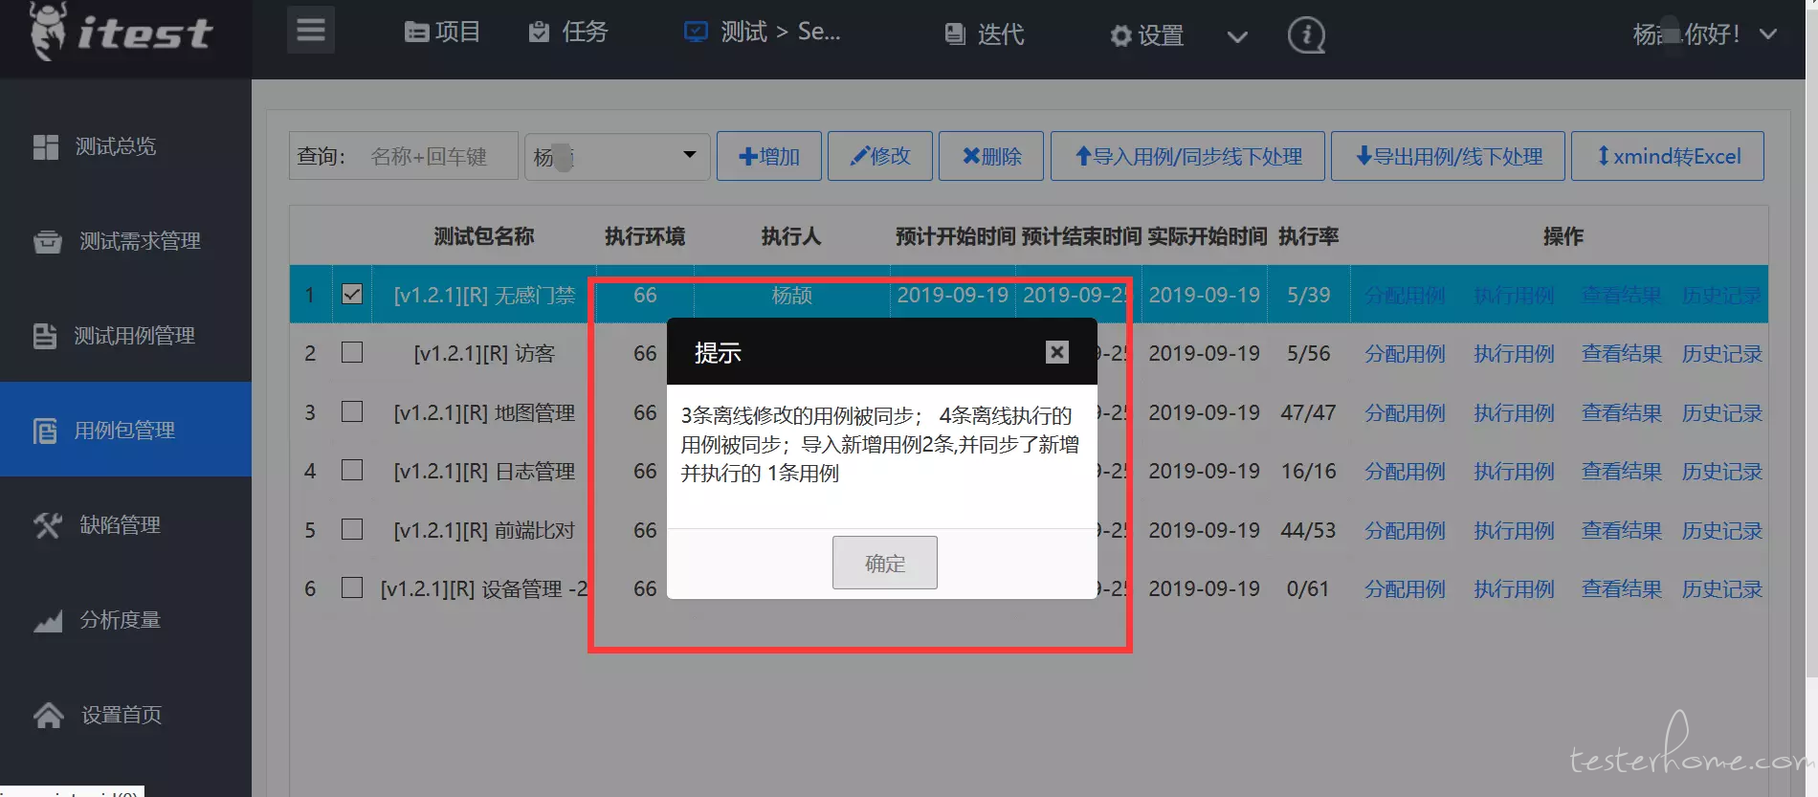Open the 测试 > Se... menu
Viewport: 1818px width, 797px height.
tap(763, 33)
